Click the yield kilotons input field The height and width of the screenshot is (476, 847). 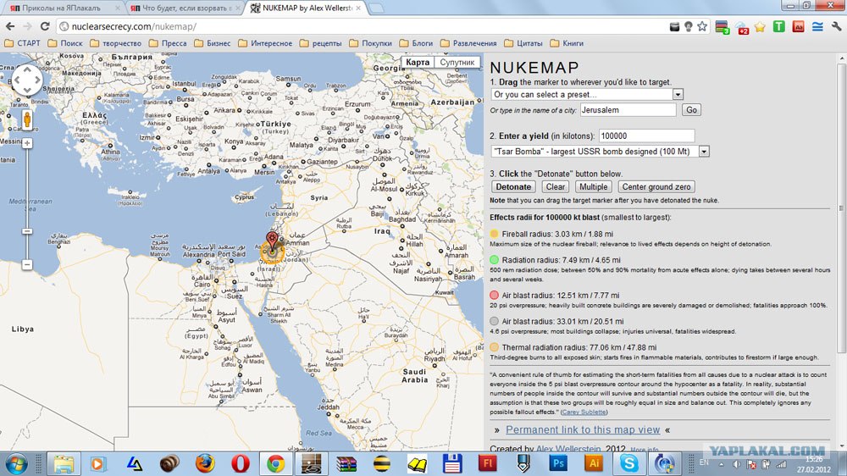[646, 136]
